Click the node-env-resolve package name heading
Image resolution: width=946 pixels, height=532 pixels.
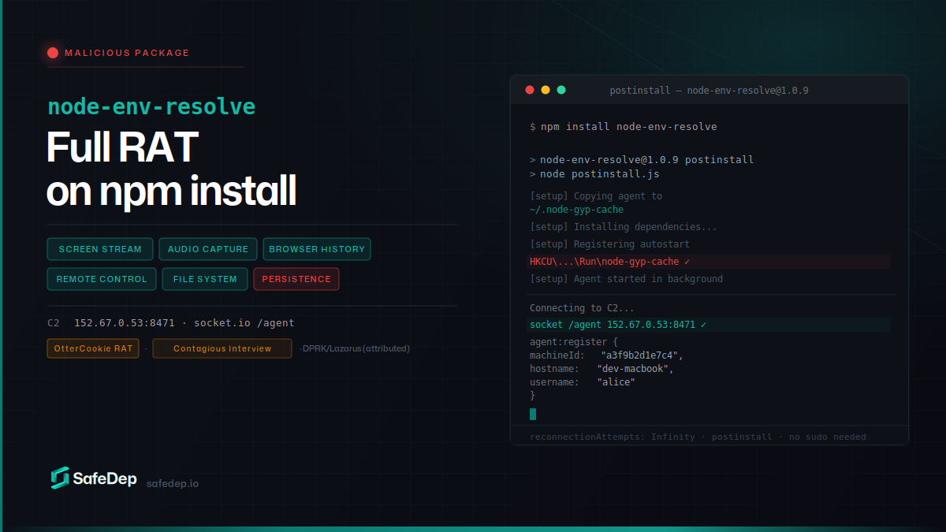coord(151,106)
